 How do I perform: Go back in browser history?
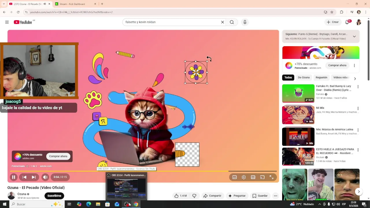4,12
